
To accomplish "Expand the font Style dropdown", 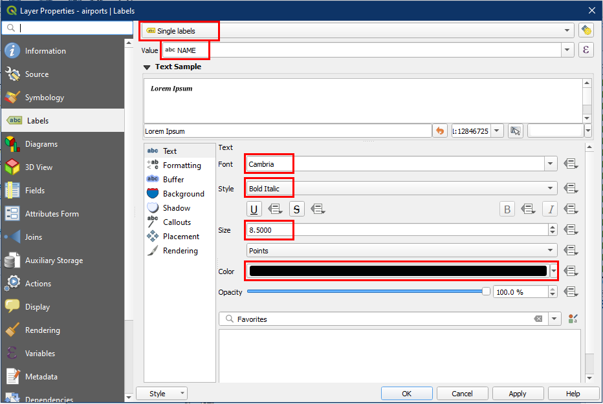I will pos(551,189).
